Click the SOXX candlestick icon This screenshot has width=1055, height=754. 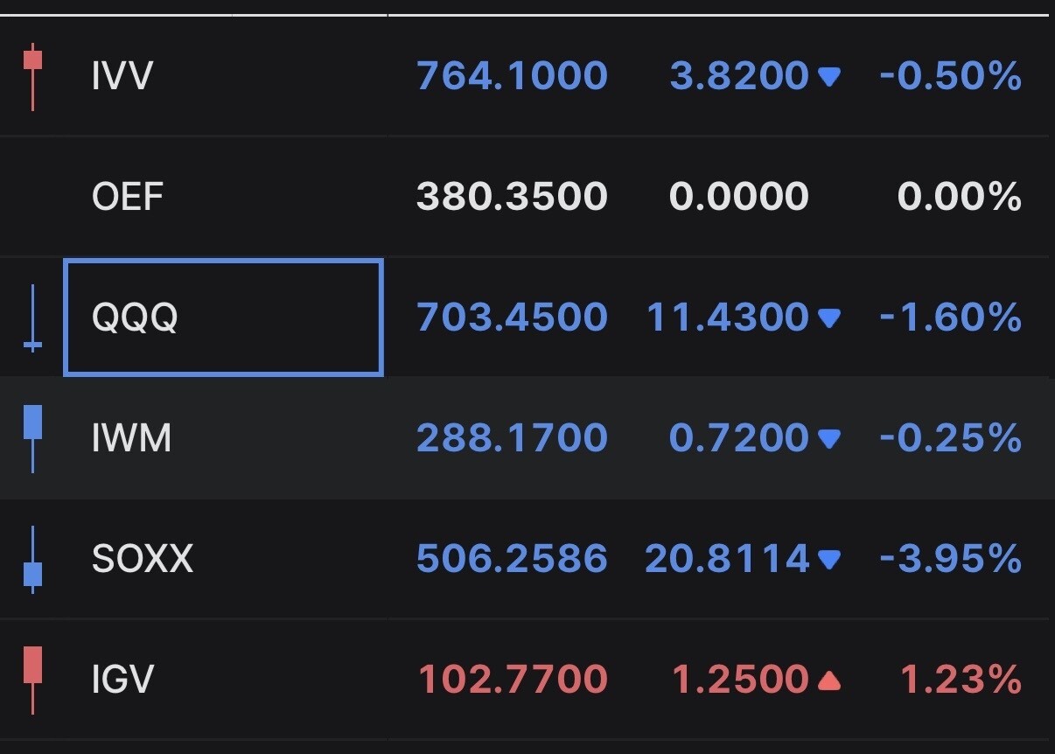pos(32,559)
